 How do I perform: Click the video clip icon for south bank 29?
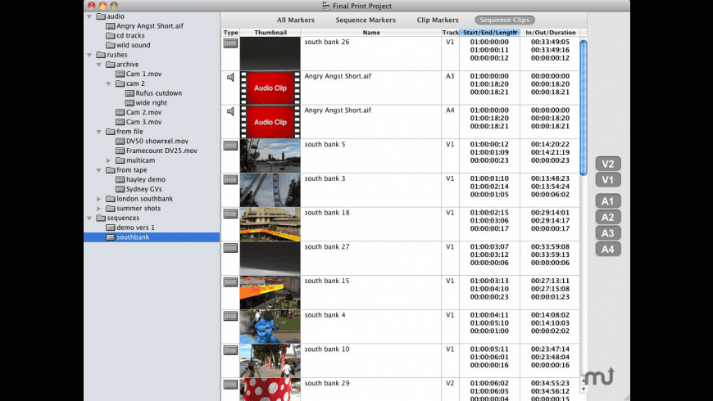pyautogui.click(x=230, y=384)
